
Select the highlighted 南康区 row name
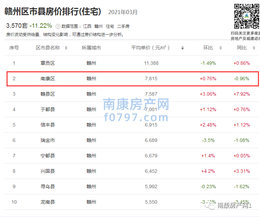click(48, 79)
